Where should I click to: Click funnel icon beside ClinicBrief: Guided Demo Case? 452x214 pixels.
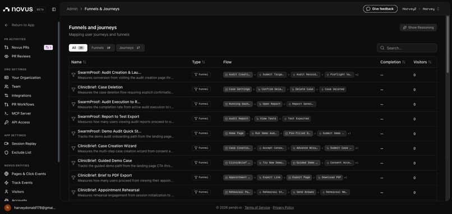73,163
